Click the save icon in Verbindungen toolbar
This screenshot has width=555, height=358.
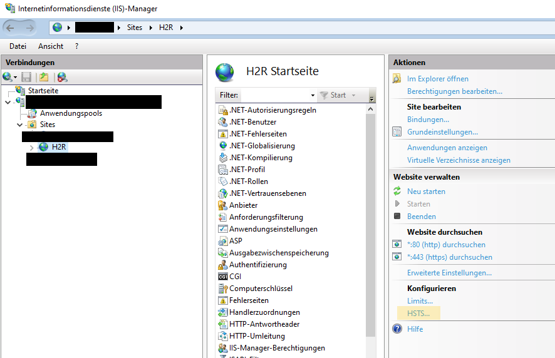26,77
